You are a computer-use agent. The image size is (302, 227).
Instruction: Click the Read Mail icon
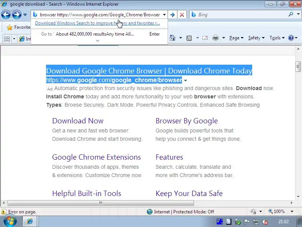(205, 38)
